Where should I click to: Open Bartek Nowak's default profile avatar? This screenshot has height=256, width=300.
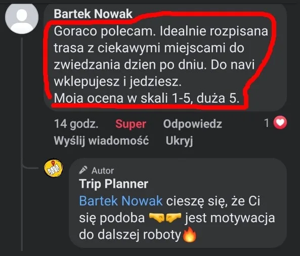coord(22,18)
